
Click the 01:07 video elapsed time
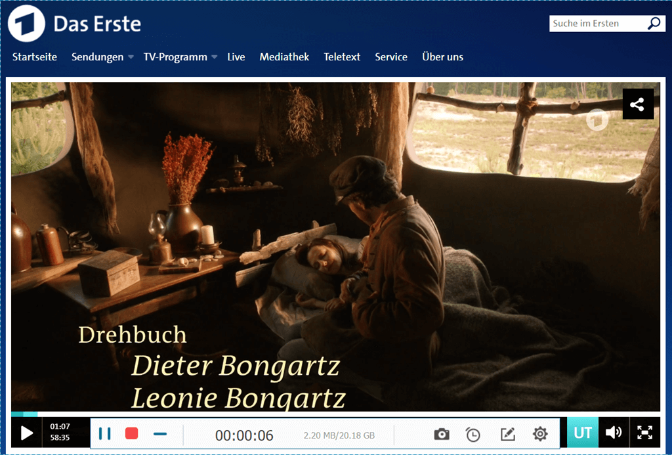pyautogui.click(x=60, y=426)
